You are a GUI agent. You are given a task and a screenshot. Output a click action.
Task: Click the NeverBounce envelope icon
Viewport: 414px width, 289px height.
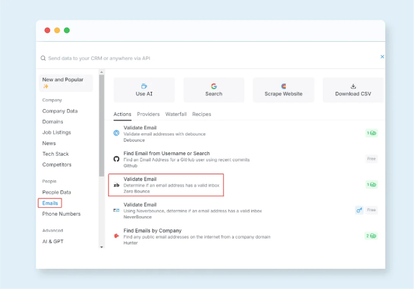pos(116,210)
